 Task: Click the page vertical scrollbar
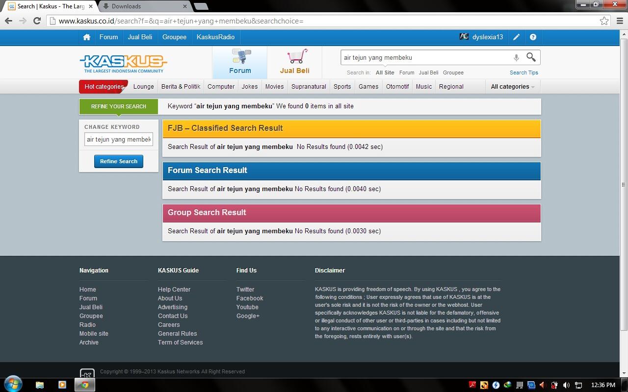624,184
